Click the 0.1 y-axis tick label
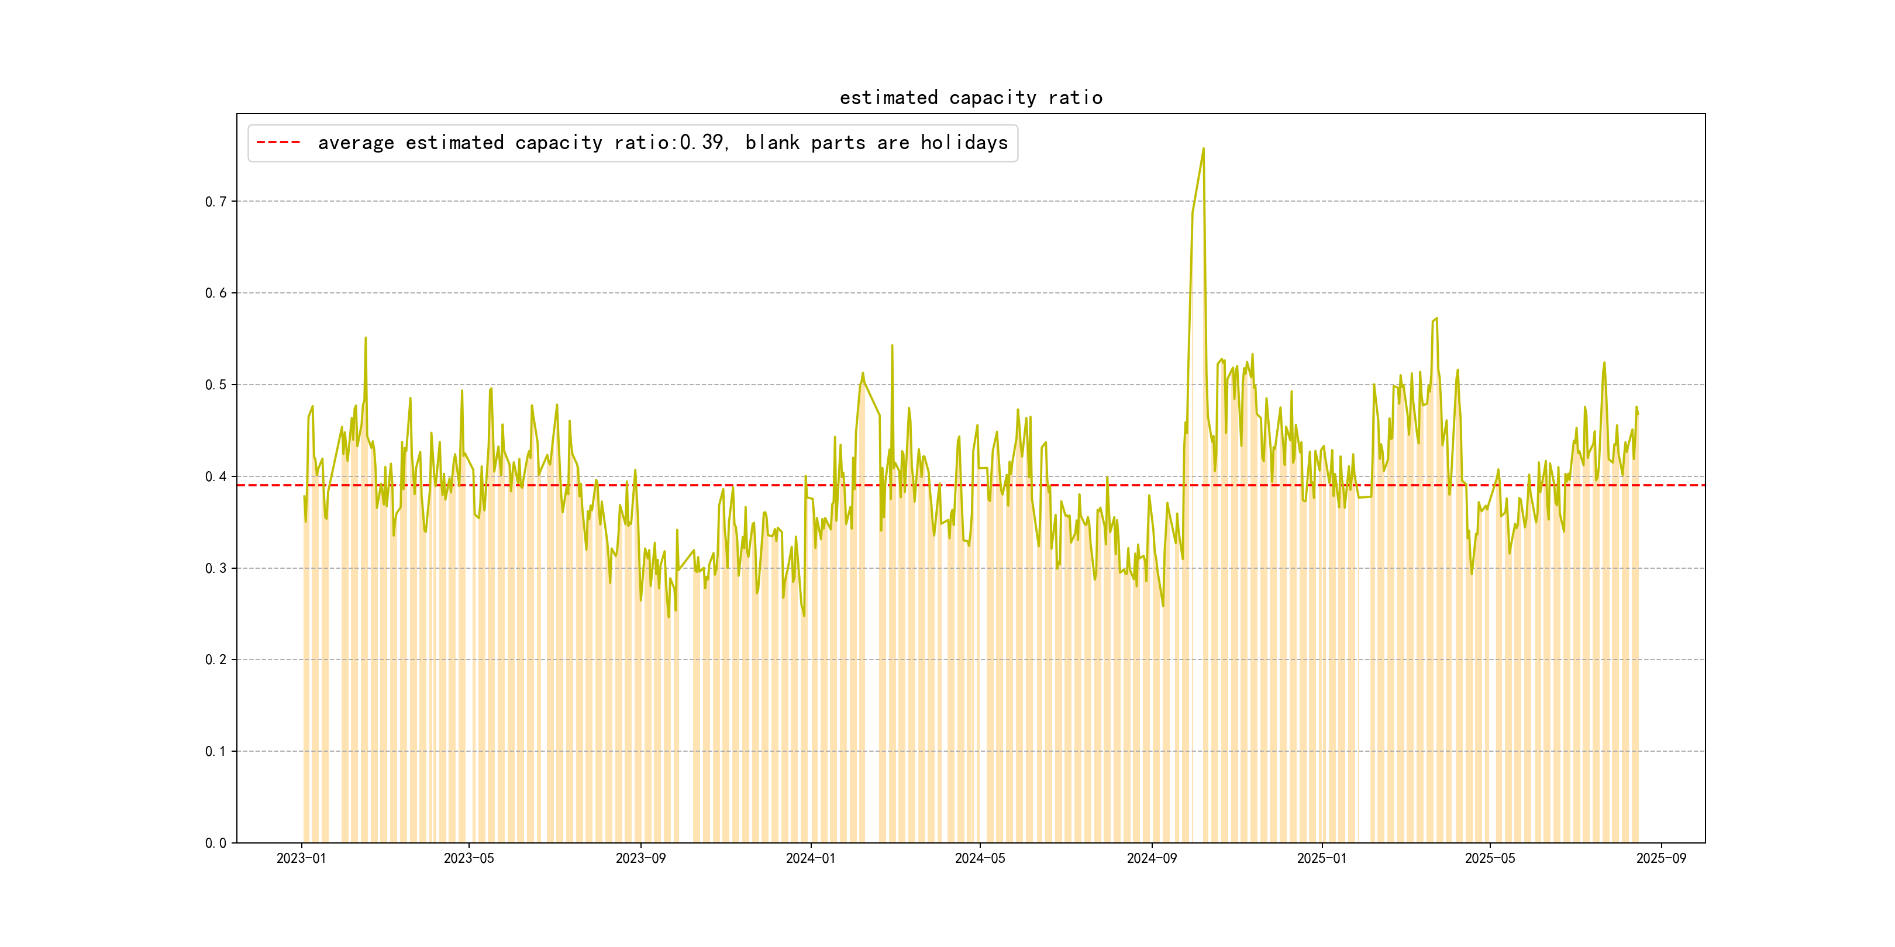This screenshot has height=947, width=1895. pyautogui.click(x=216, y=751)
